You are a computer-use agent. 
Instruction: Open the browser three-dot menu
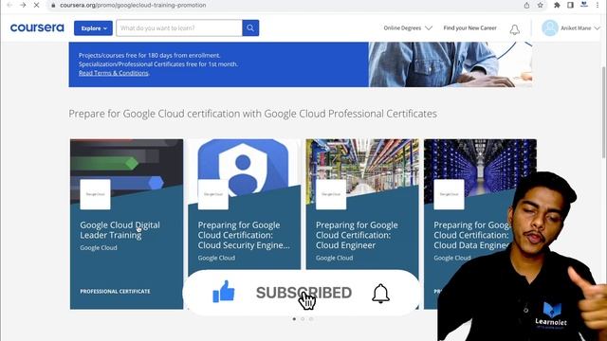pyautogui.click(x=598, y=5)
